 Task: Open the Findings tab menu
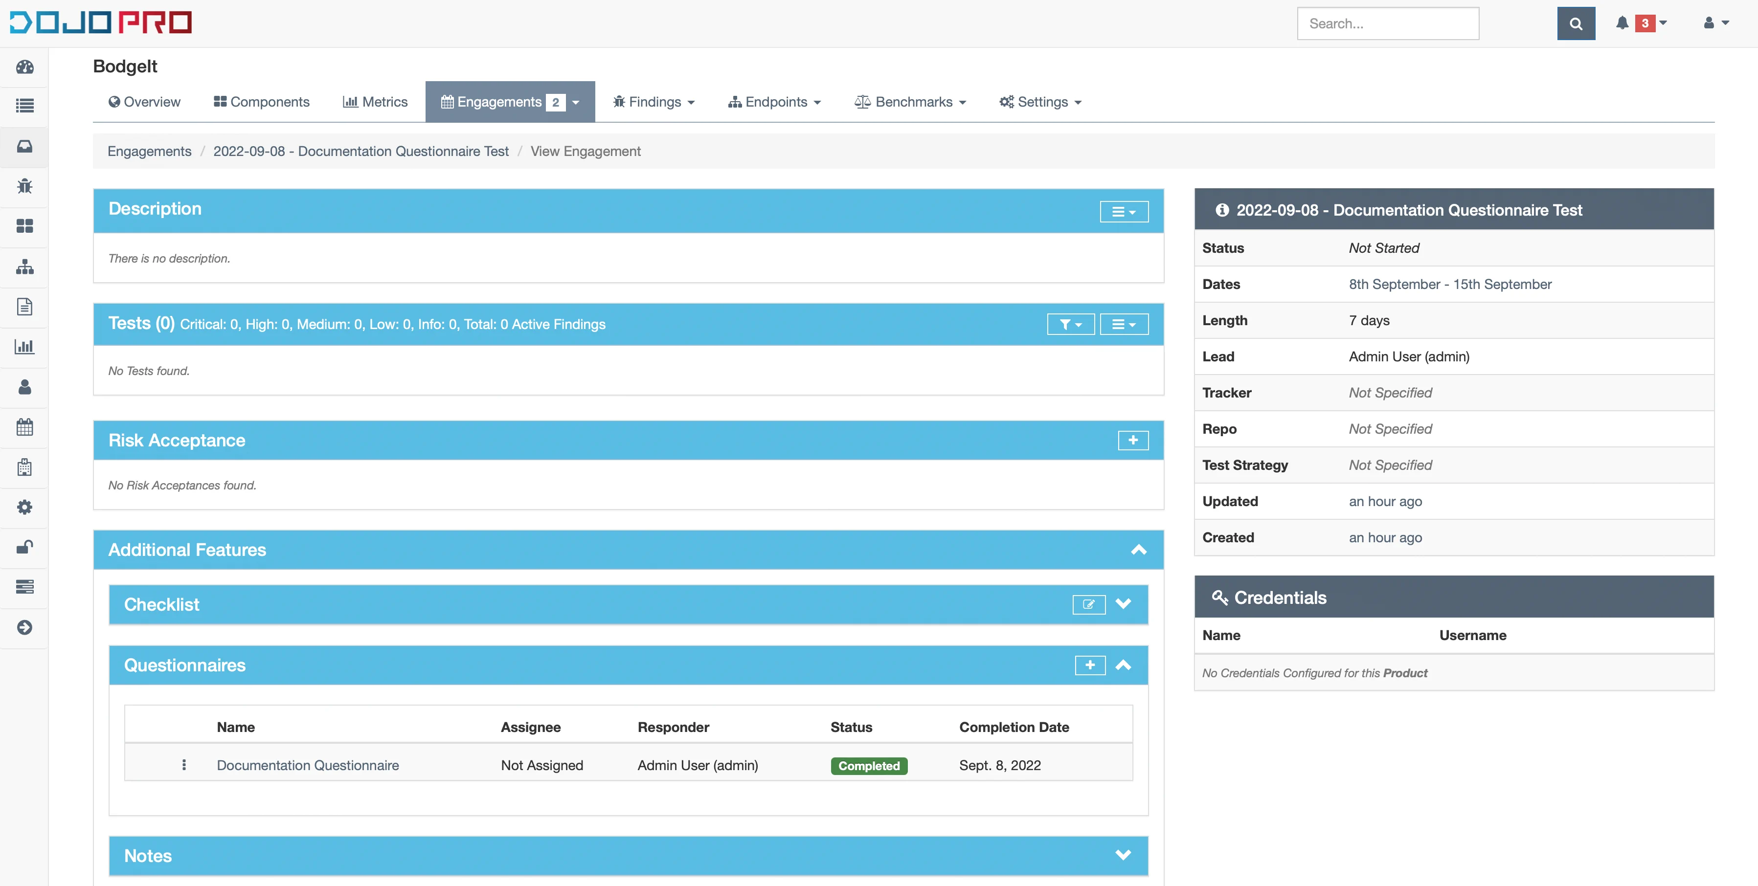(x=653, y=102)
